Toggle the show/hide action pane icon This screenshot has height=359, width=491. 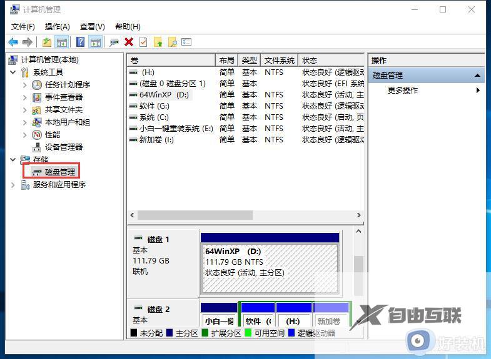tap(96, 42)
